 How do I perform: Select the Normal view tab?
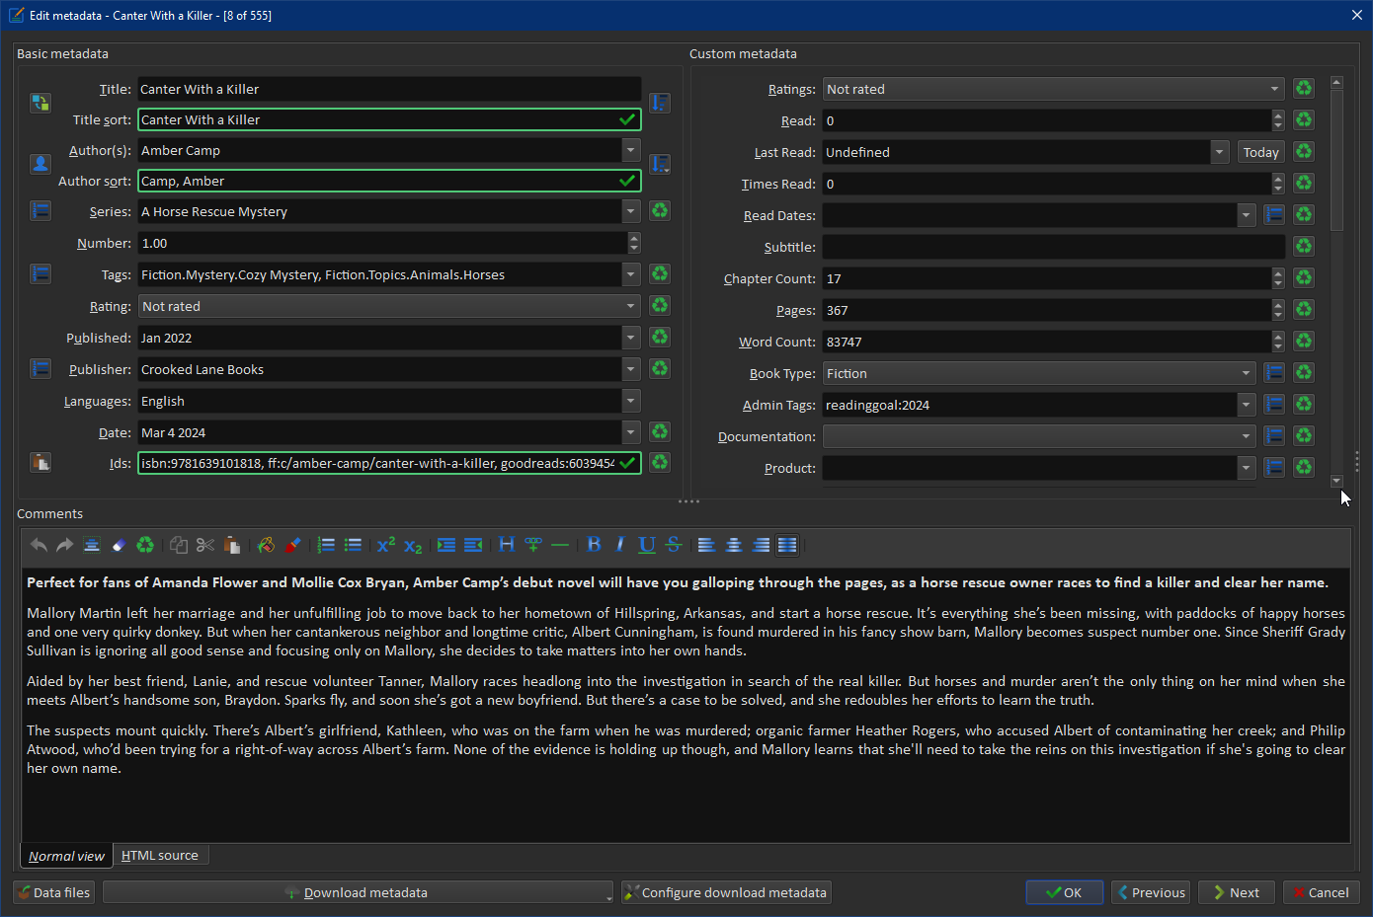point(66,856)
